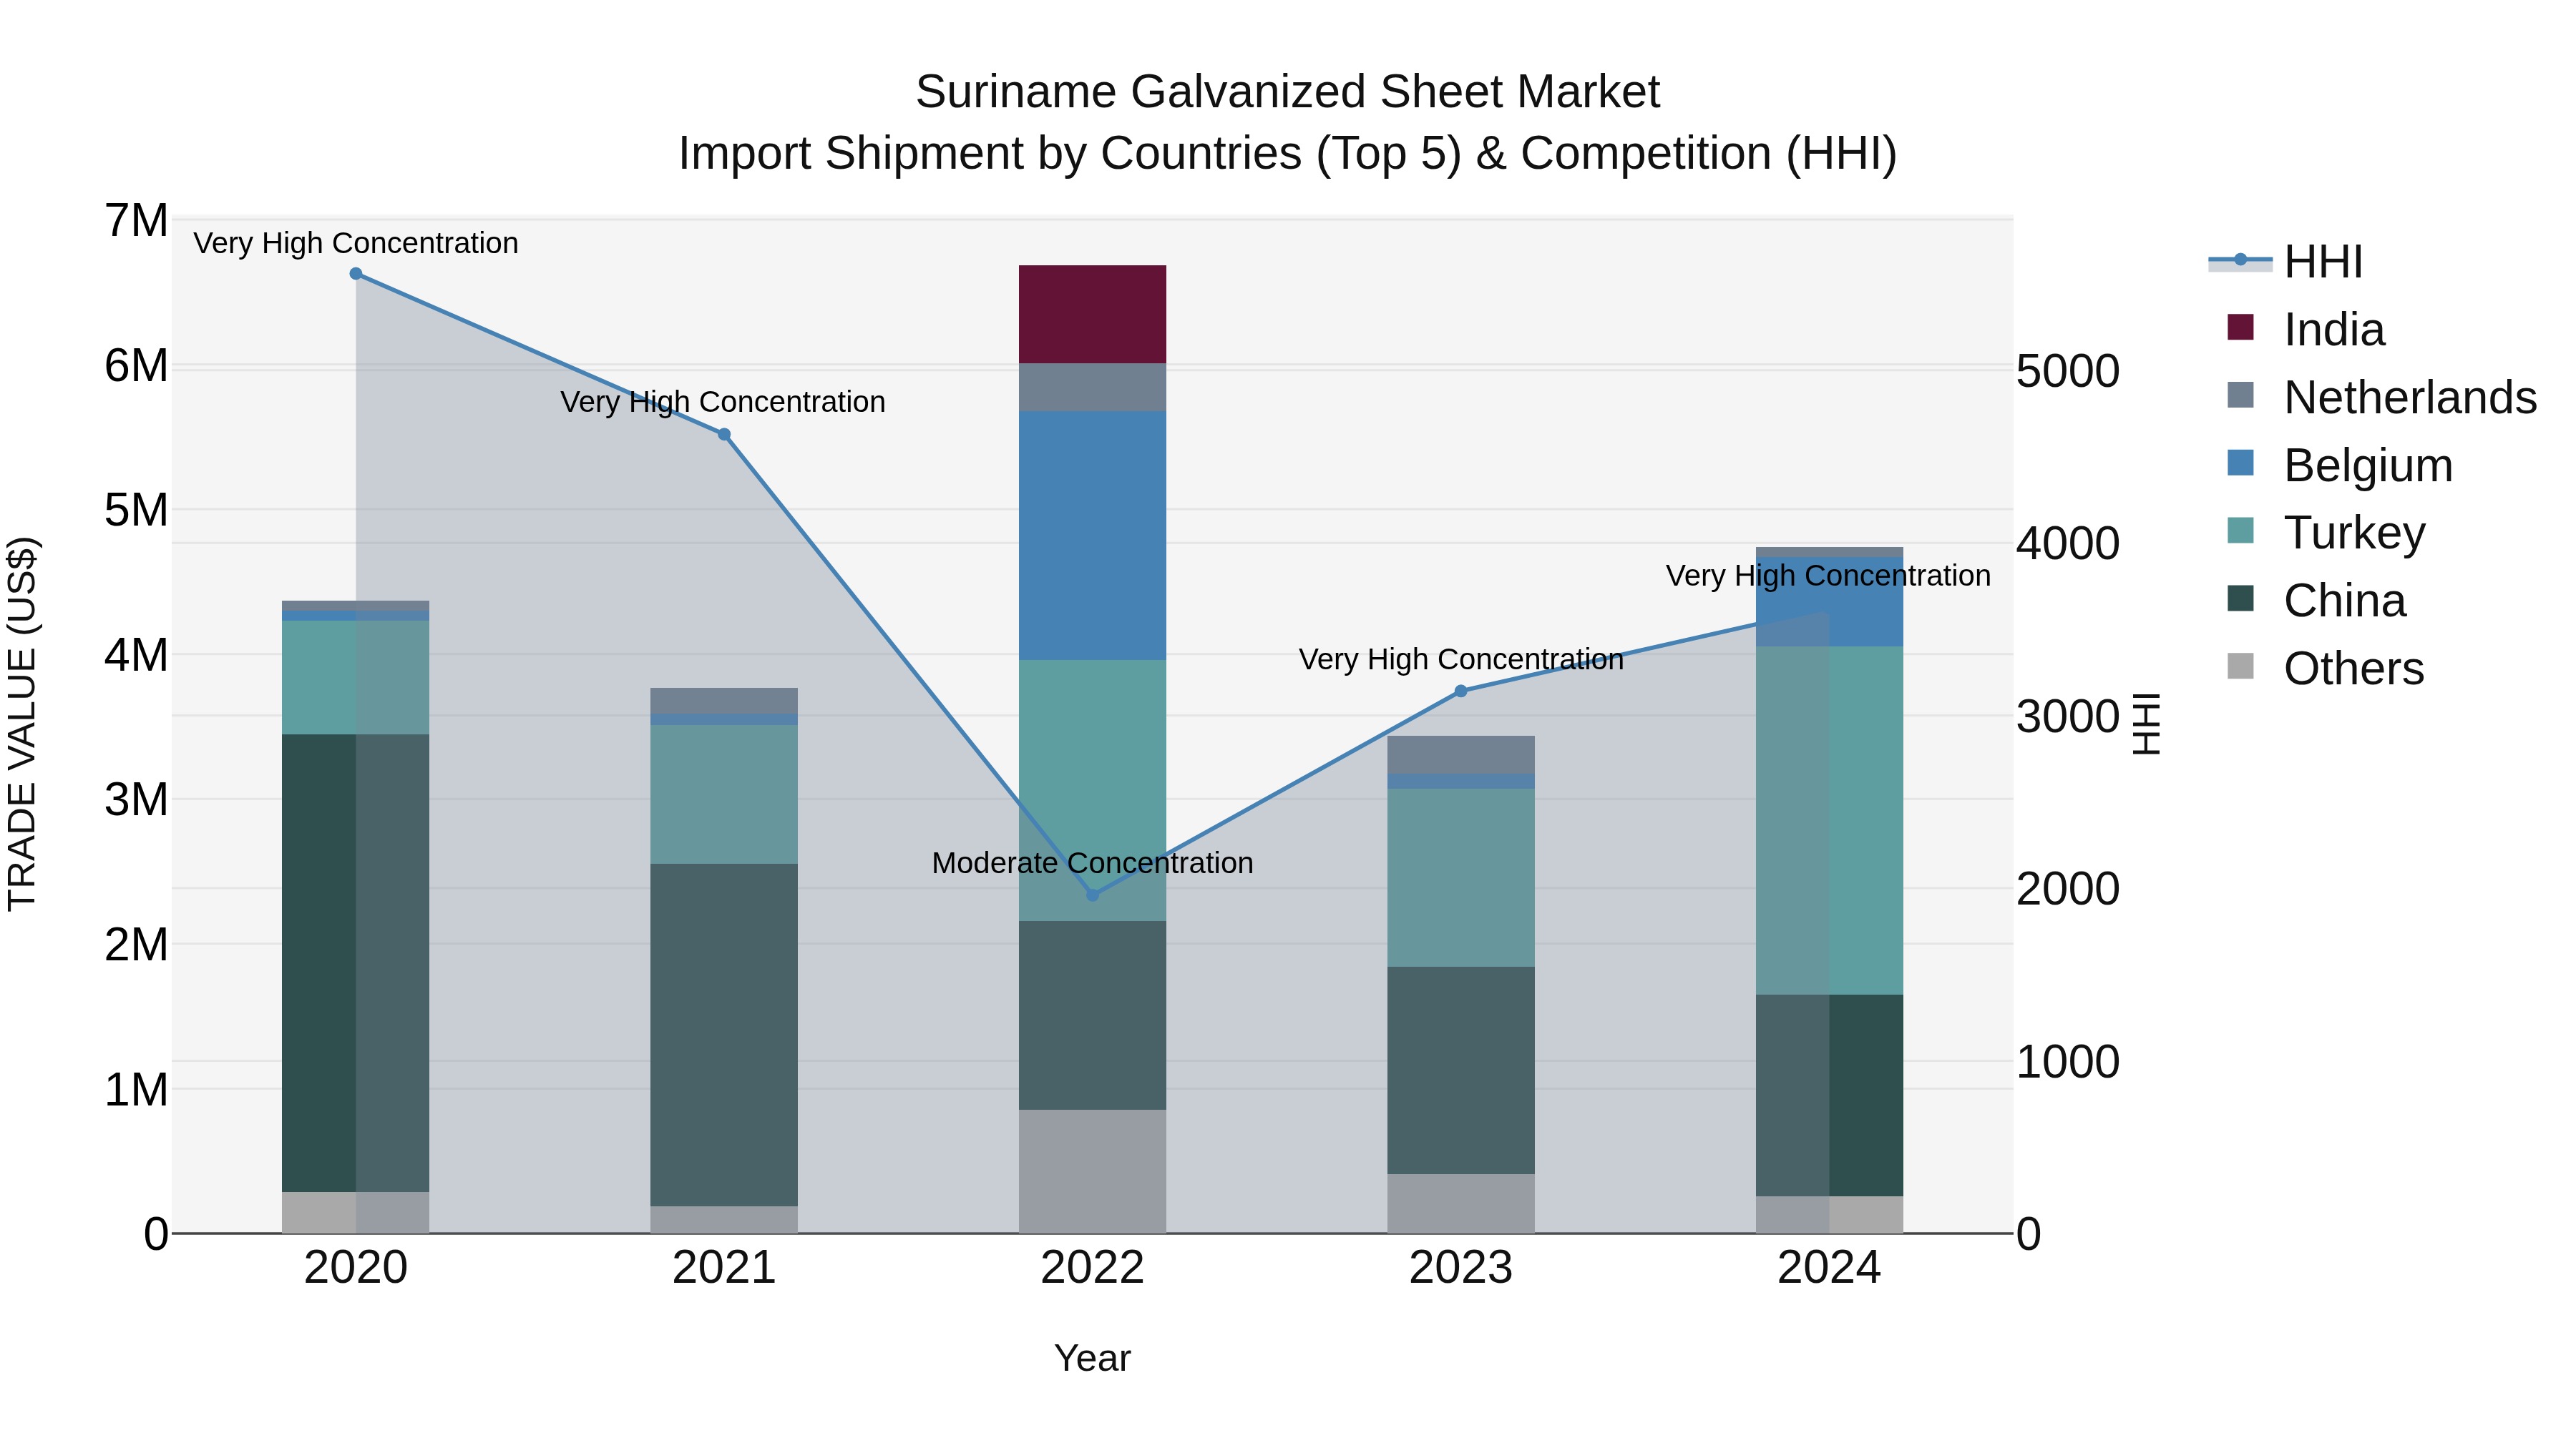Click the Moderate Concentration annotation
This screenshot has width=2576, height=1448.
pos(1092,862)
